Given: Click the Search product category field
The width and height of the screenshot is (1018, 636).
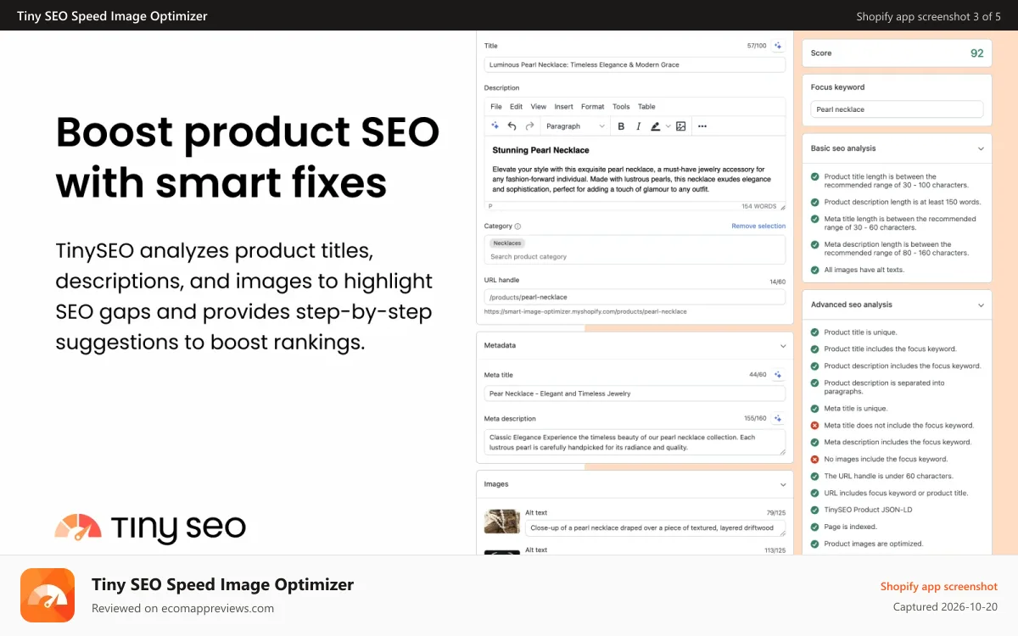Looking at the screenshot, I should pos(635,256).
